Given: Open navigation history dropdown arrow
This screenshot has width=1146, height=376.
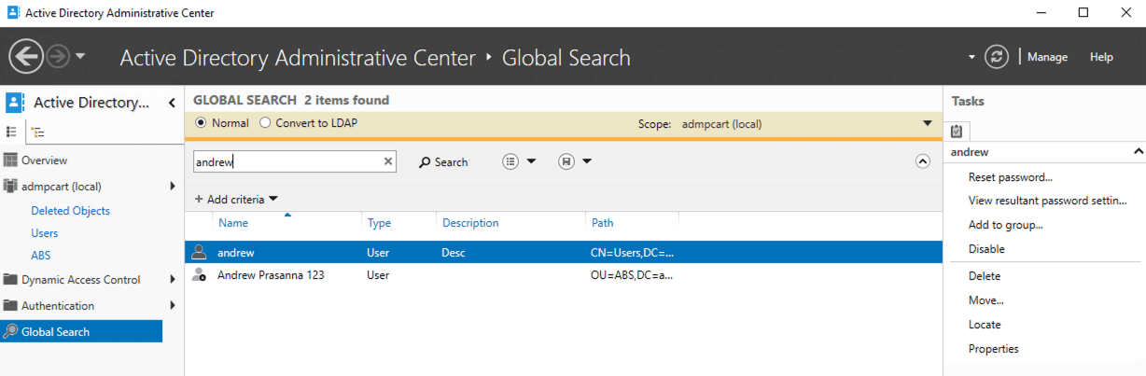Looking at the screenshot, I should pyautogui.click(x=80, y=56).
